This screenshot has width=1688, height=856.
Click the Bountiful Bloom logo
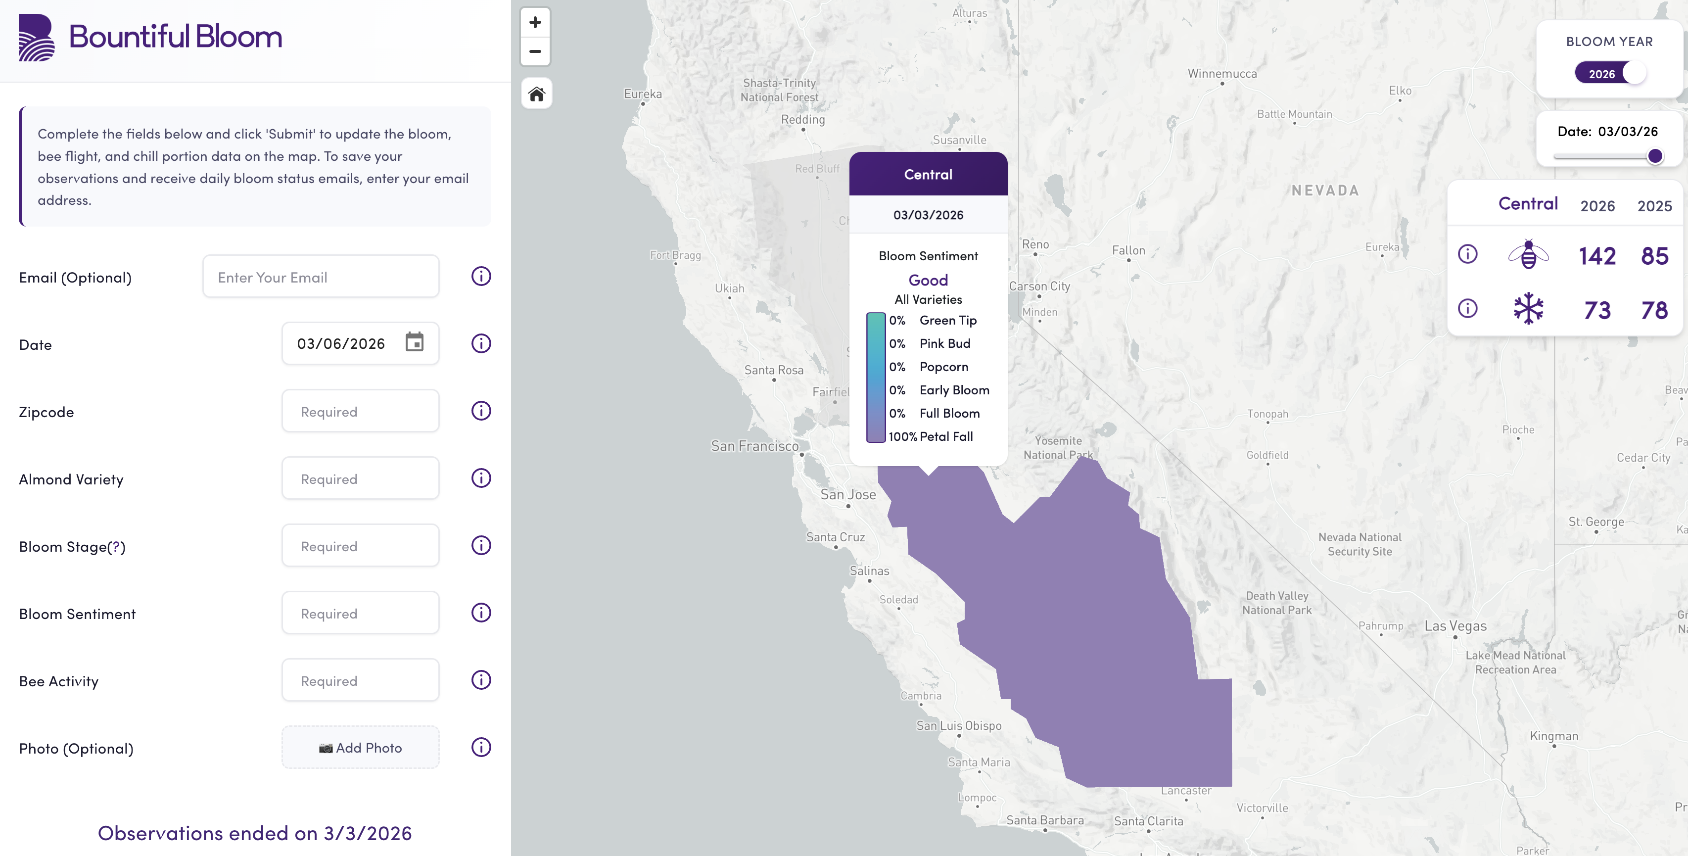(x=151, y=37)
